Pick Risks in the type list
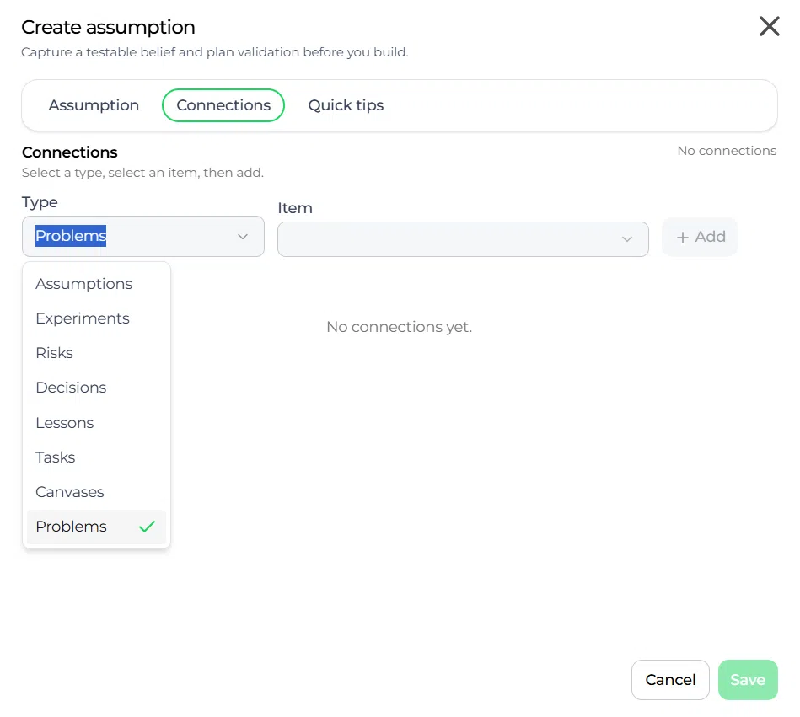Screen dimensions: 800x717 pos(96,353)
